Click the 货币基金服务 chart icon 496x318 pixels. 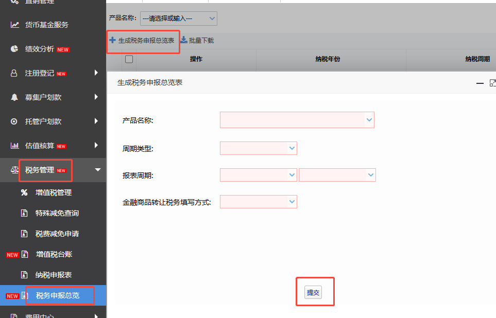(14, 25)
